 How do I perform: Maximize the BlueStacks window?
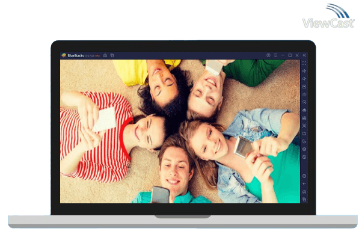tap(290, 55)
